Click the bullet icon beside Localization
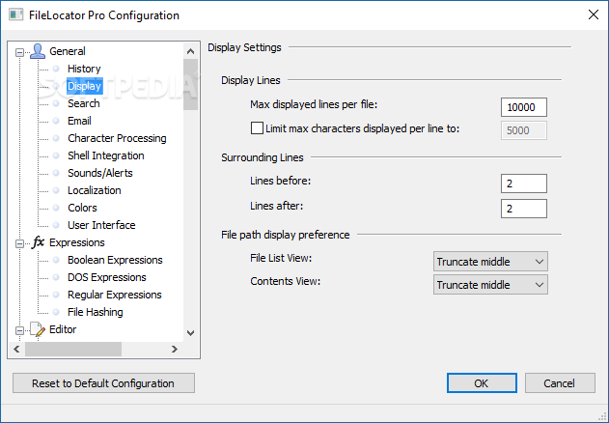This screenshot has width=609, height=423. tap(56, 190)
